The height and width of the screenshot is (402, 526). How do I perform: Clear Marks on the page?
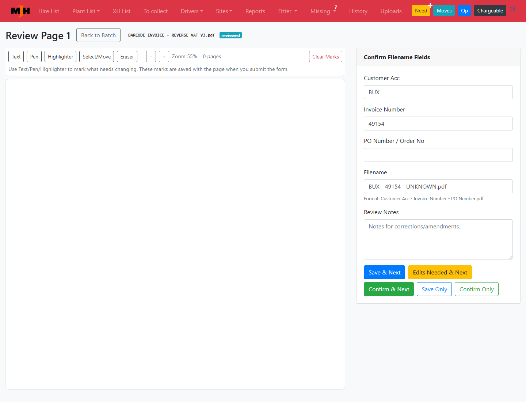tap(325, 57)
